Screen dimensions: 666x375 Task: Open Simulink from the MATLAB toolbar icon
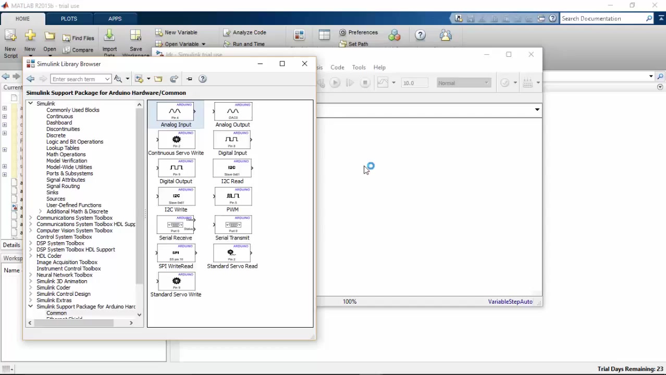coord(299,35)
